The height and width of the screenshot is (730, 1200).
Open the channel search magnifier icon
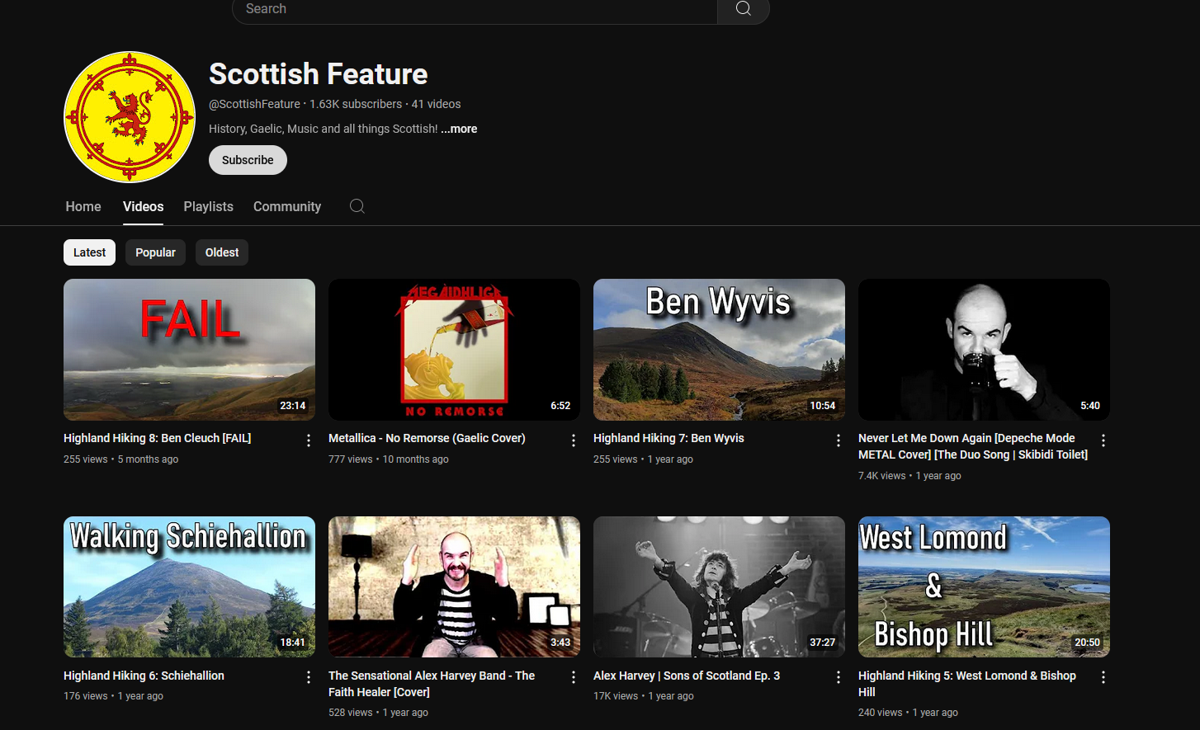(x=357, y=206)
